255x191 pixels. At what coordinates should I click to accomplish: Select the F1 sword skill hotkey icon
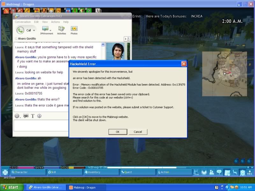click(6, 11)
